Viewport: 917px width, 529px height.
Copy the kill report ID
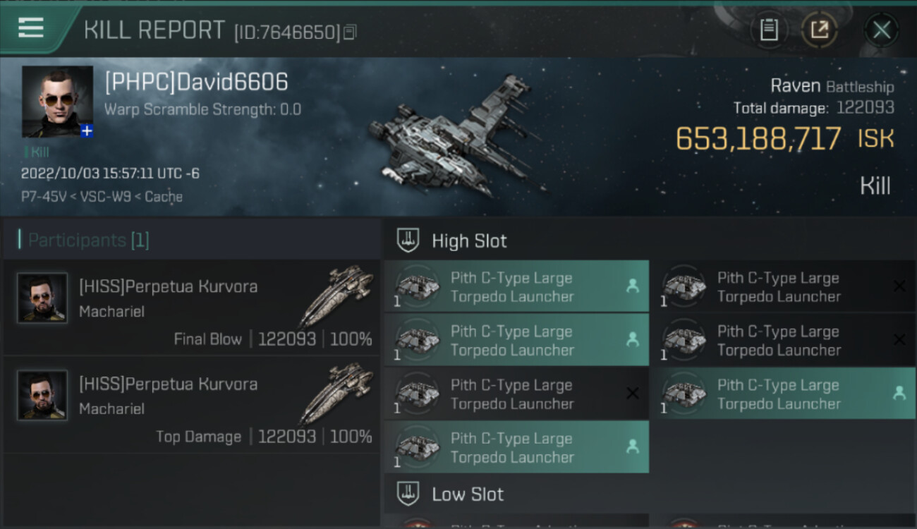click(350, 32)
